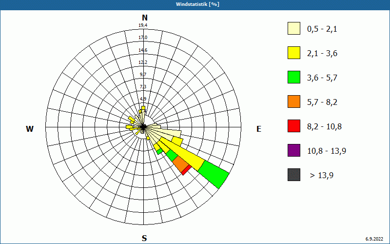Click the N compass label

pyautogui.click(x=144, y=18)
